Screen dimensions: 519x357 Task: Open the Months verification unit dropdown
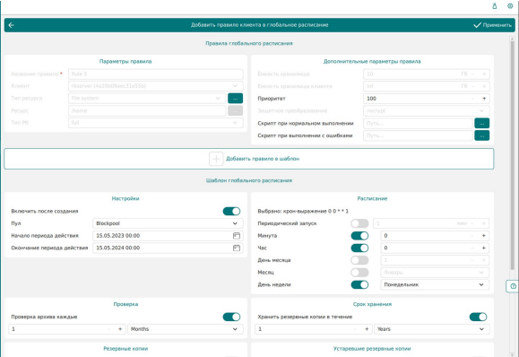coord(186,329)
